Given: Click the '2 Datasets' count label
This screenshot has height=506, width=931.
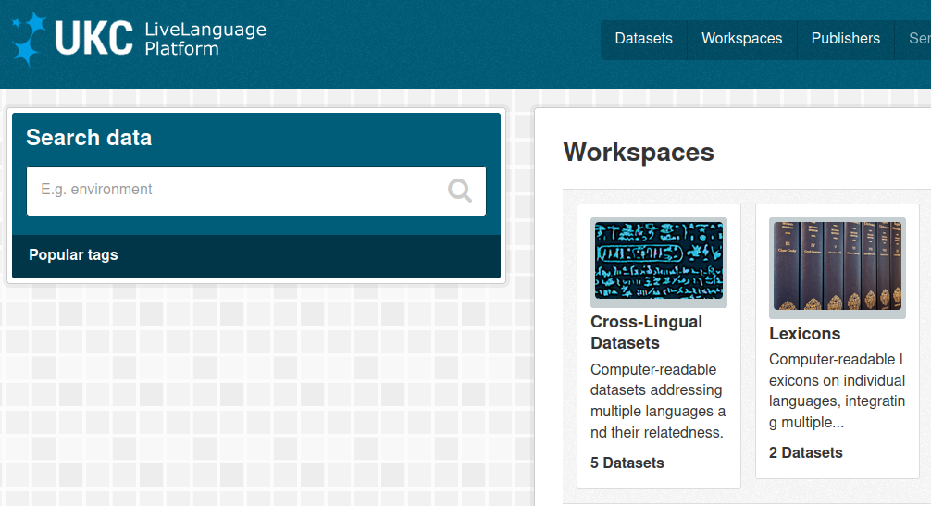Looking at the screenshot, I should click(805, 452).
